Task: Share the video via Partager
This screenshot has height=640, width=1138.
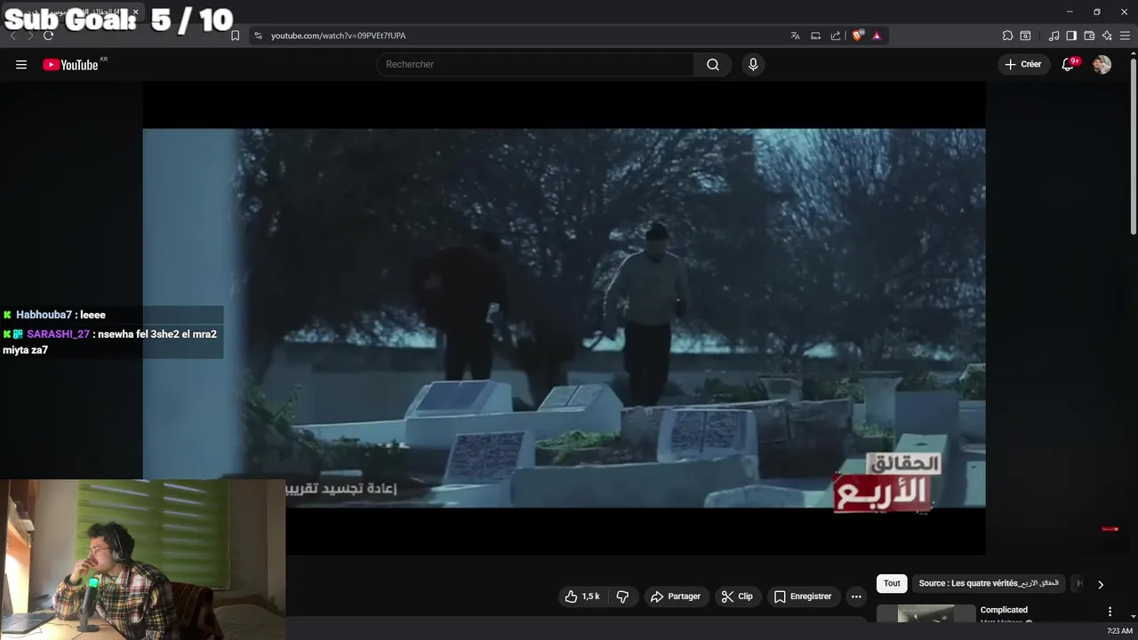Action: coord(676,596)
